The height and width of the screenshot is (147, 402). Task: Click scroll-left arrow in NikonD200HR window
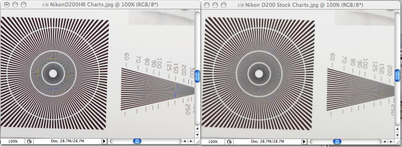click(x=184, y=141)
